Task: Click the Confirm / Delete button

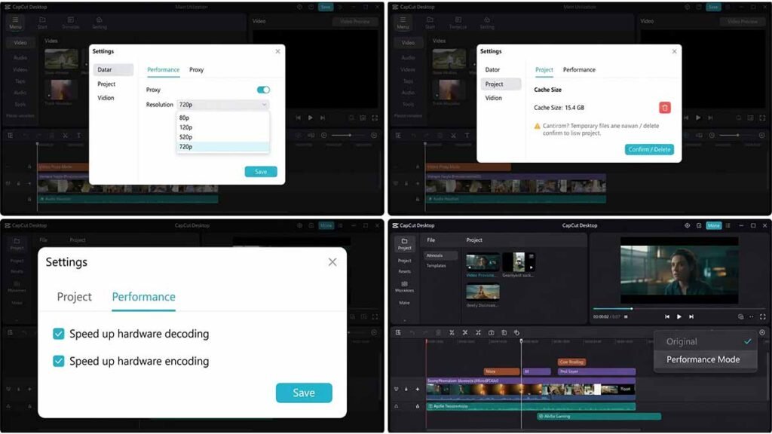Action: [x=649, y=150]
